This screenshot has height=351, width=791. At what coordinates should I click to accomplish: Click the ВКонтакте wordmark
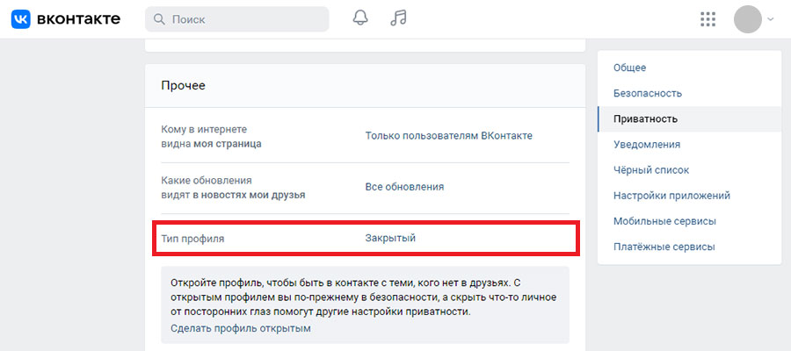coord(78,19)
